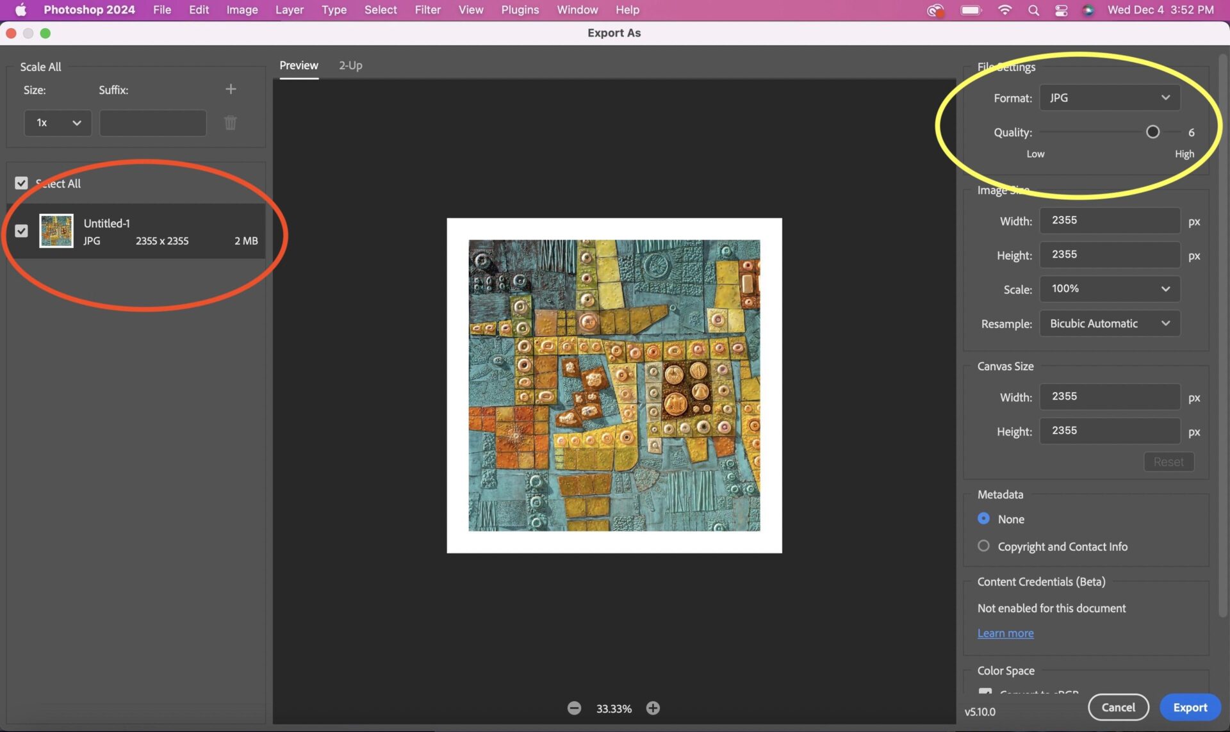Open the Resample Bicubic Automatic dropdown
Screen dimensions: 1230x732
(x=1110, y=323)
